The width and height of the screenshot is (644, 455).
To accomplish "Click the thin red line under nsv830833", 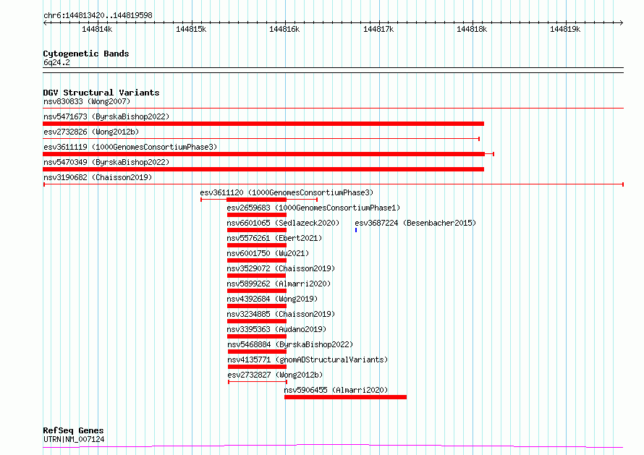I will (x=333, y=109).
